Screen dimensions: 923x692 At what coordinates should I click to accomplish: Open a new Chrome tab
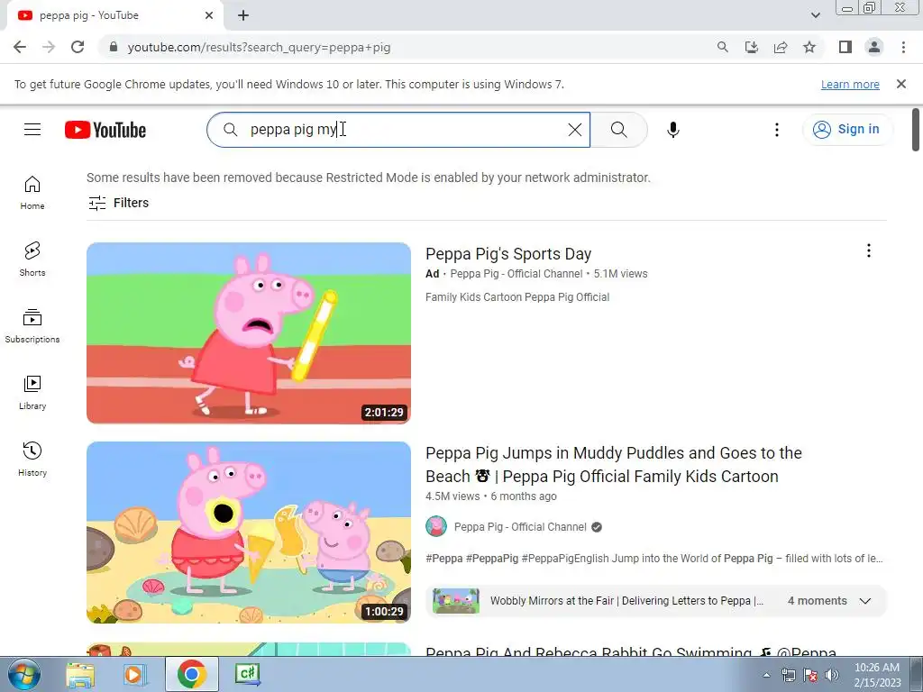pyautogui.click(x=243, y=15)
